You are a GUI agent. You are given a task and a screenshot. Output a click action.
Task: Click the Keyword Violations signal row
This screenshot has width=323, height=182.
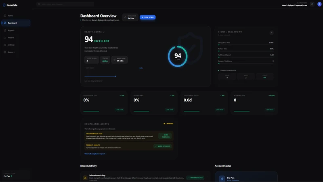pos(246,62)
